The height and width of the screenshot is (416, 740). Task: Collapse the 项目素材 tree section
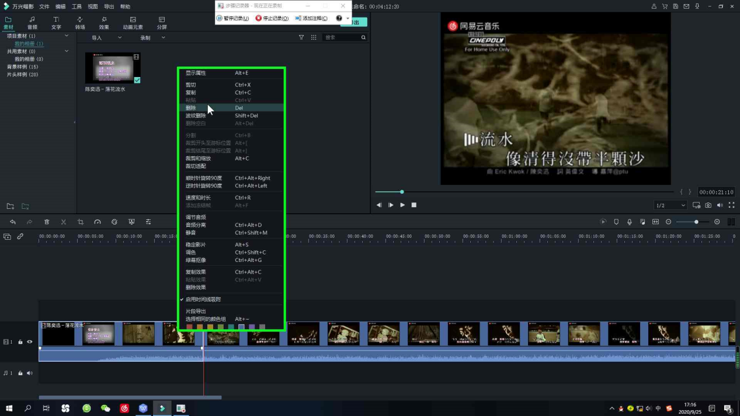click(67, 36)
